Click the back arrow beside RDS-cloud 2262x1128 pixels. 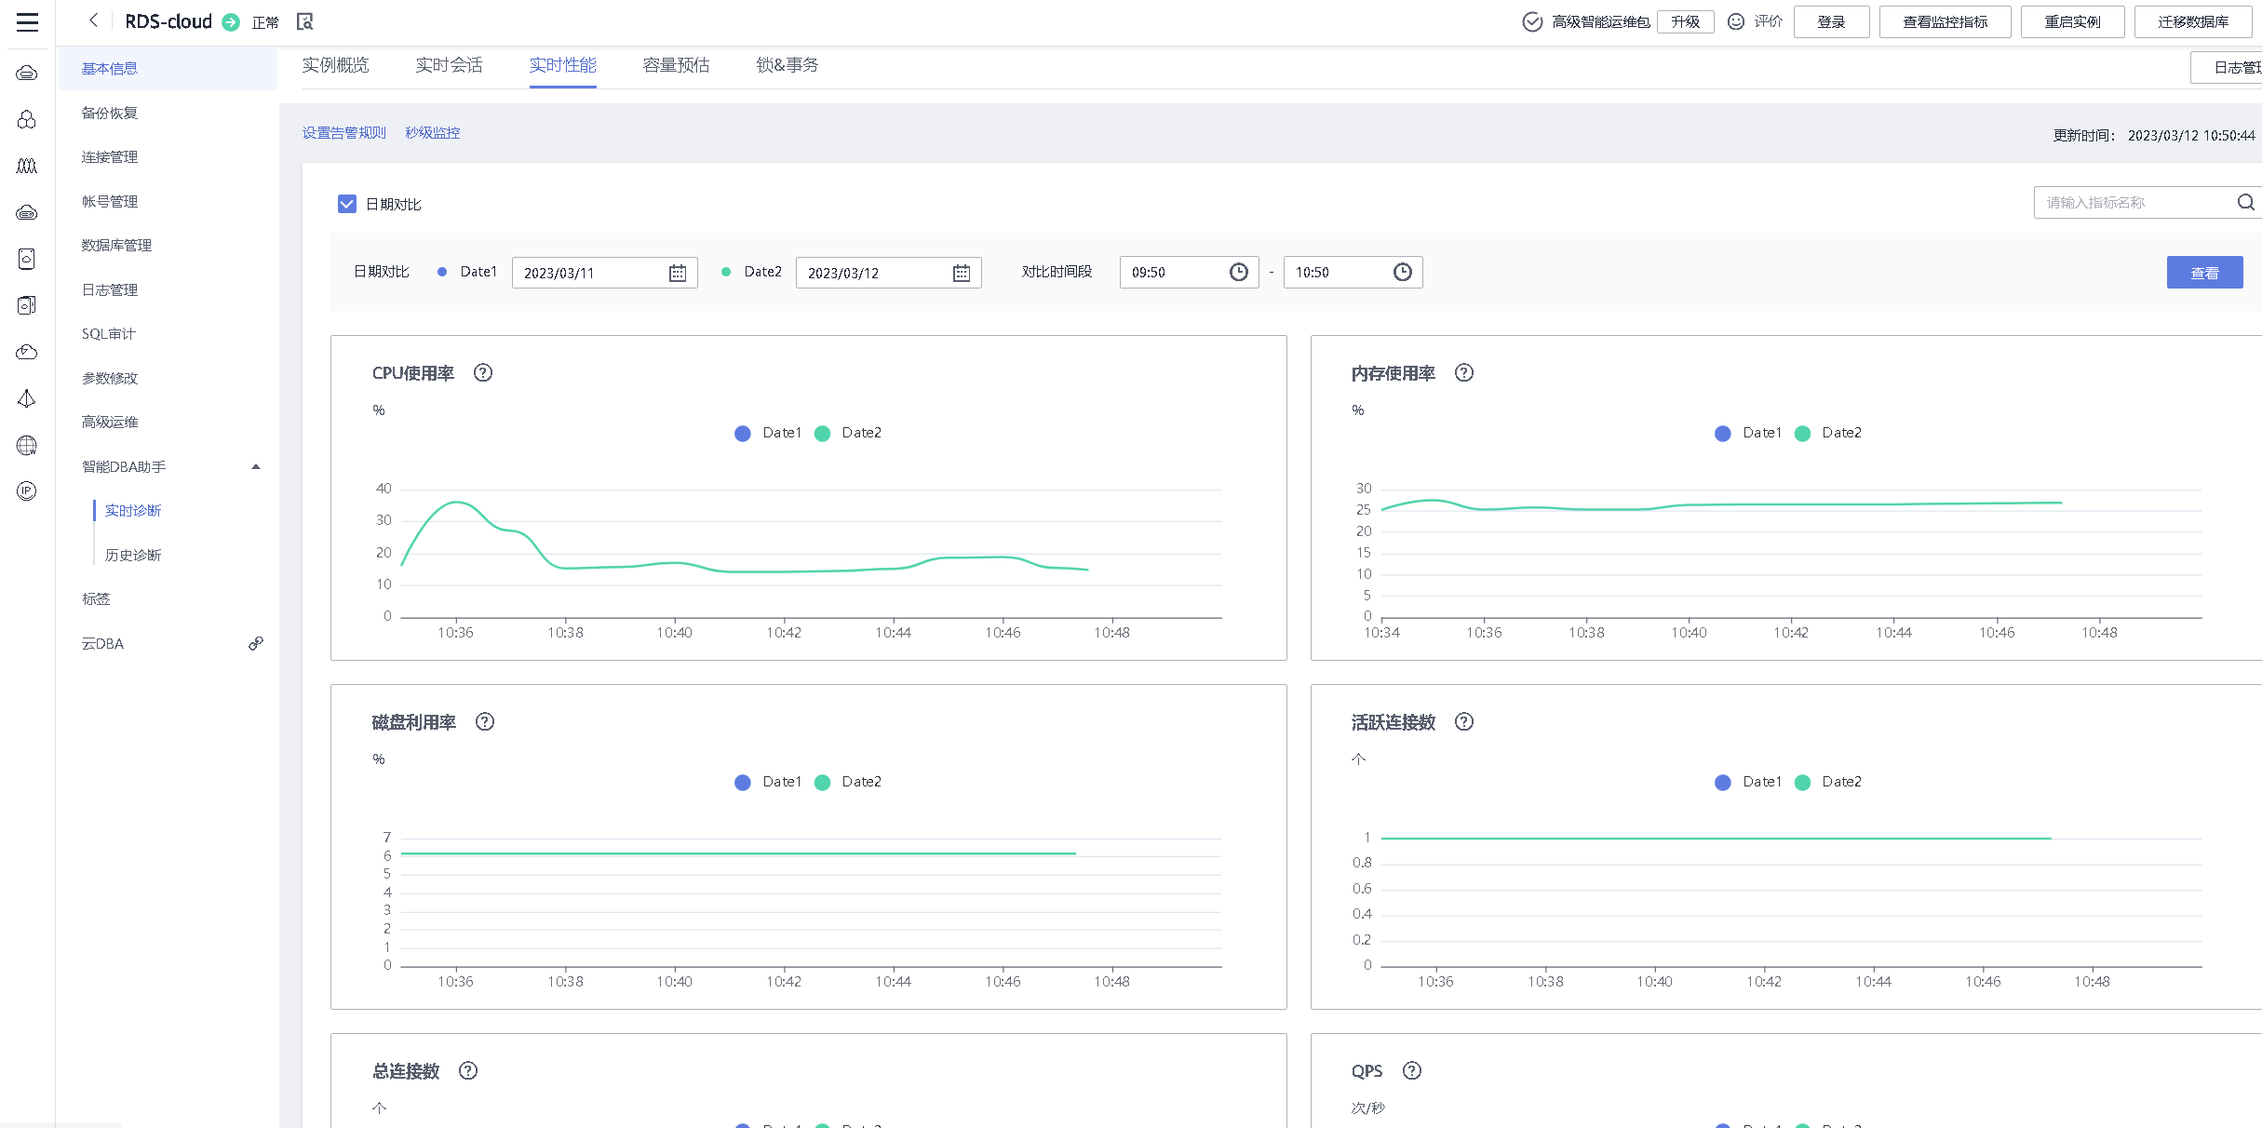[93, 20]
